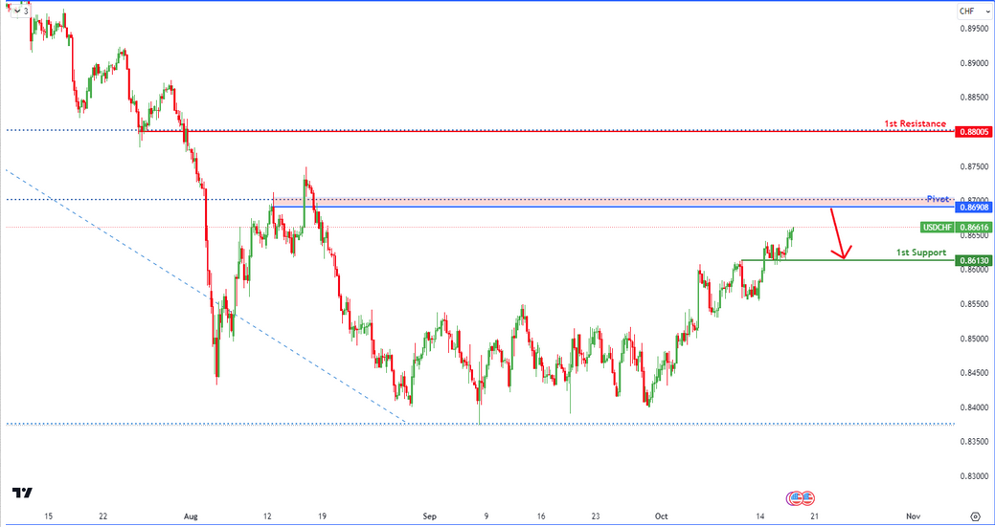The width and height of the screenshot is (995, 527).
Task: Open chart settings hexagon gear icon
Action: coord(975,516)
